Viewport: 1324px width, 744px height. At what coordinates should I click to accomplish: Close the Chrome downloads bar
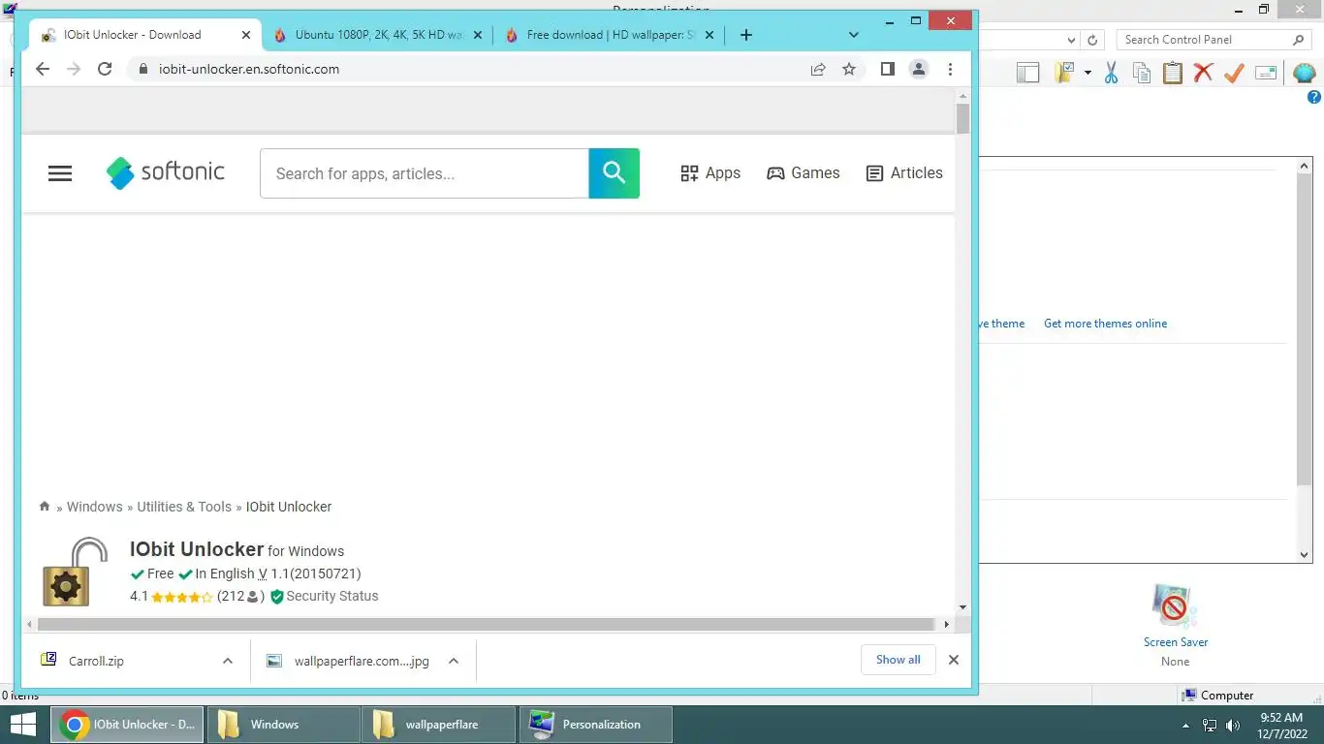point(954,660)
